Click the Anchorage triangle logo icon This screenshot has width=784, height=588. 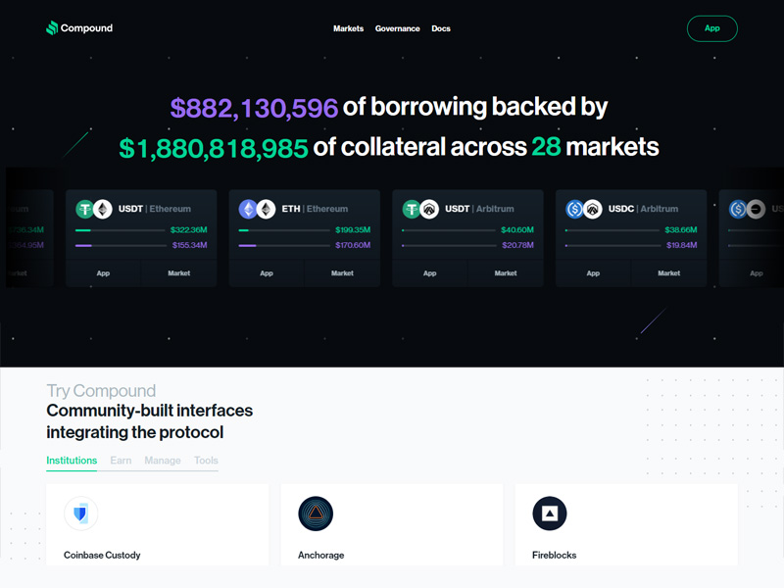(x=316, y=514)
